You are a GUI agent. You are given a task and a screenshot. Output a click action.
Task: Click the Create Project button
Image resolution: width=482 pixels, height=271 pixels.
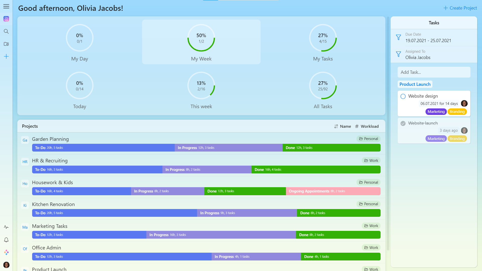click(460, 8)
